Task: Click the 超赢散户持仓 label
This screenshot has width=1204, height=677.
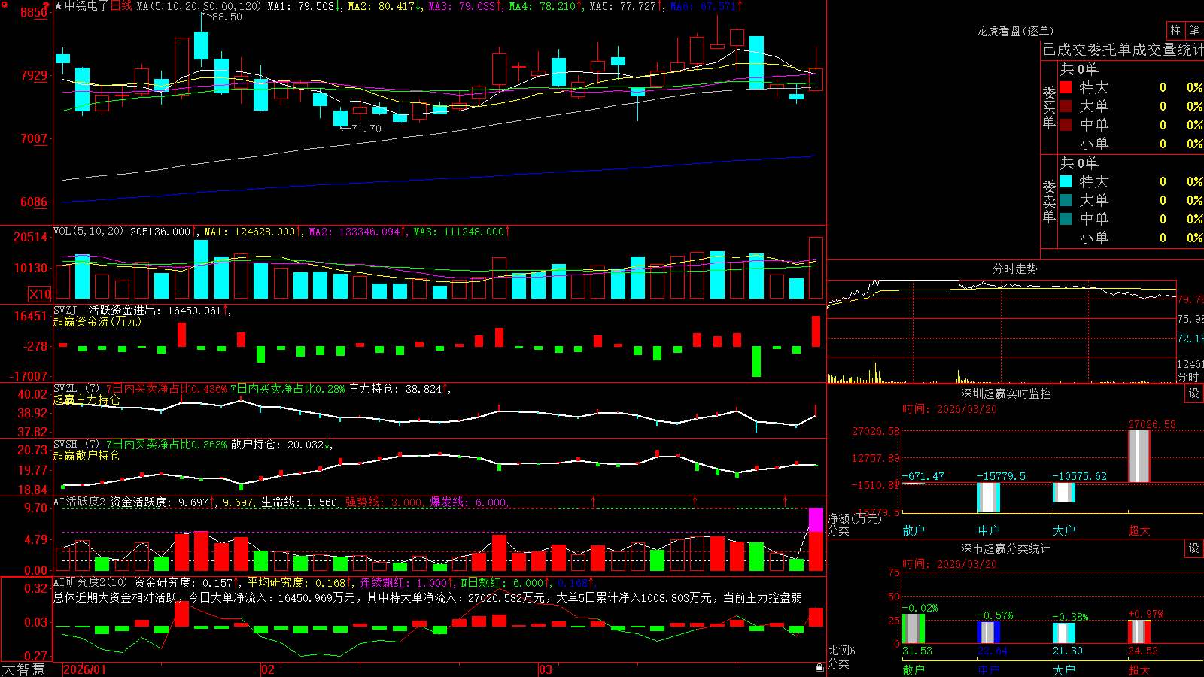Action: pyautogui.click(x=87, y=455)
